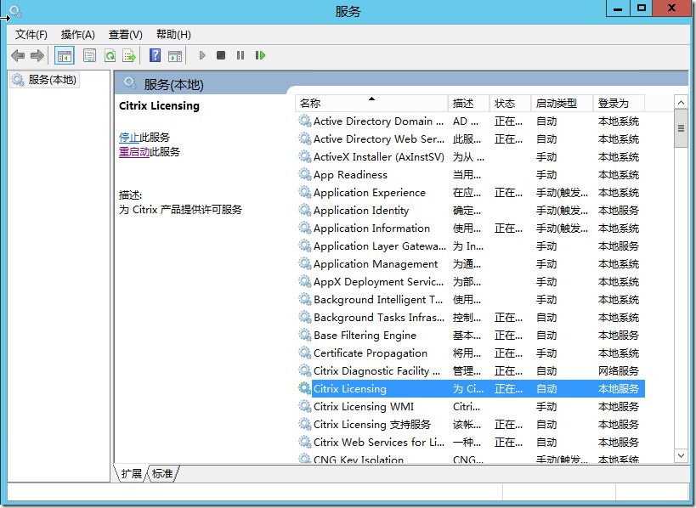Viewport: 696px width, 508px height.
Task: Click 正在... status of Base Filtering Engine
Action: point(509,336)
